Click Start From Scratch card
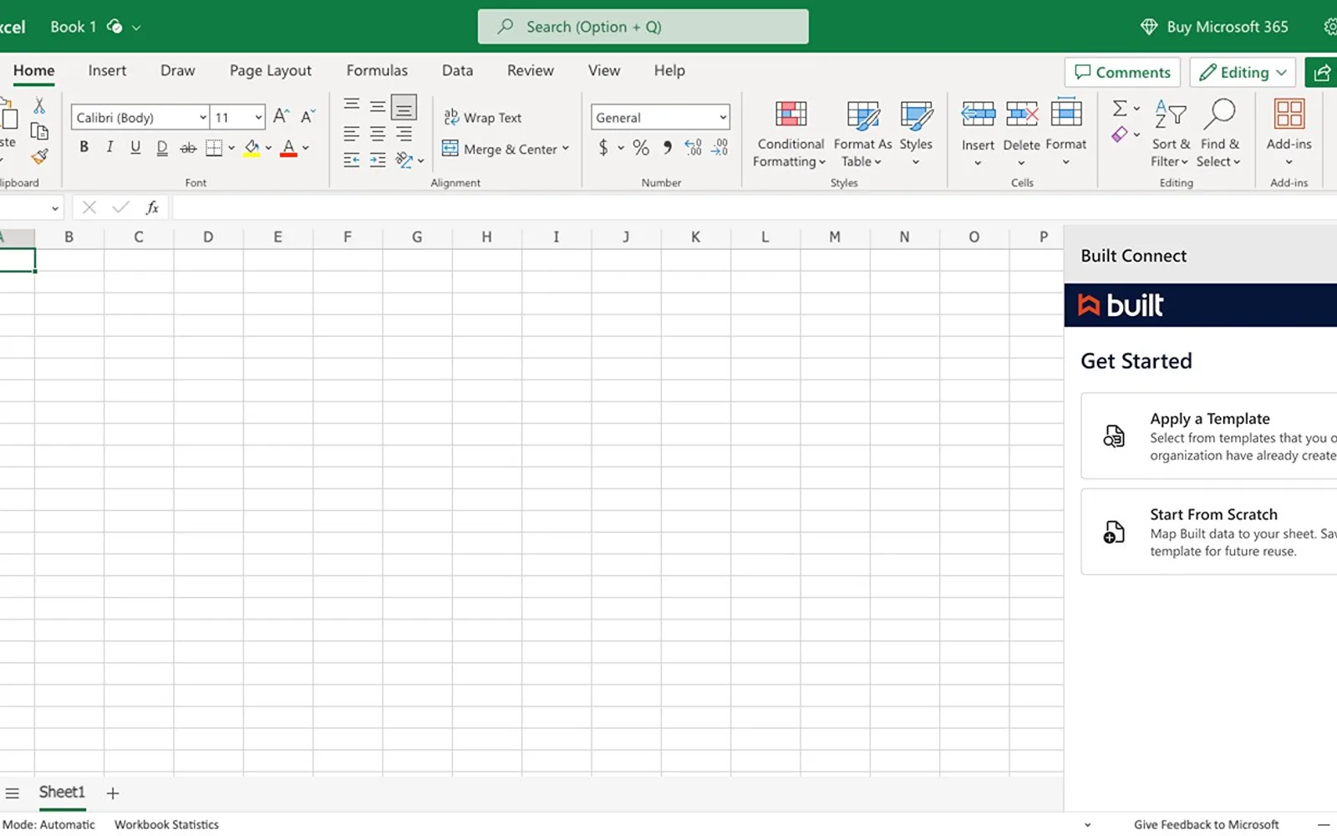1337x836 pixels. [x=1209, y=532]
